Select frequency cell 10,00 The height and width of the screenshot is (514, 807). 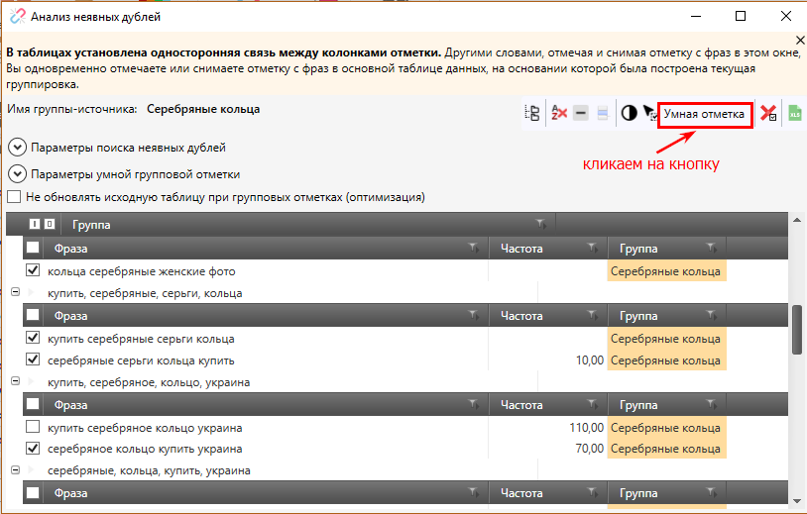(589, 360)
